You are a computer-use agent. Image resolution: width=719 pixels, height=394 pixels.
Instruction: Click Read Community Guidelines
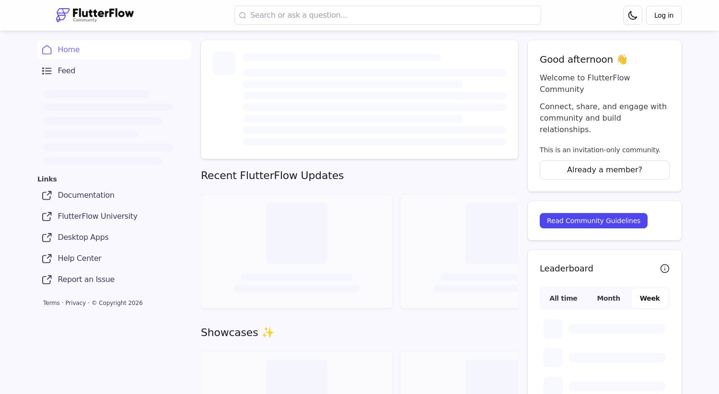(593, 221)
